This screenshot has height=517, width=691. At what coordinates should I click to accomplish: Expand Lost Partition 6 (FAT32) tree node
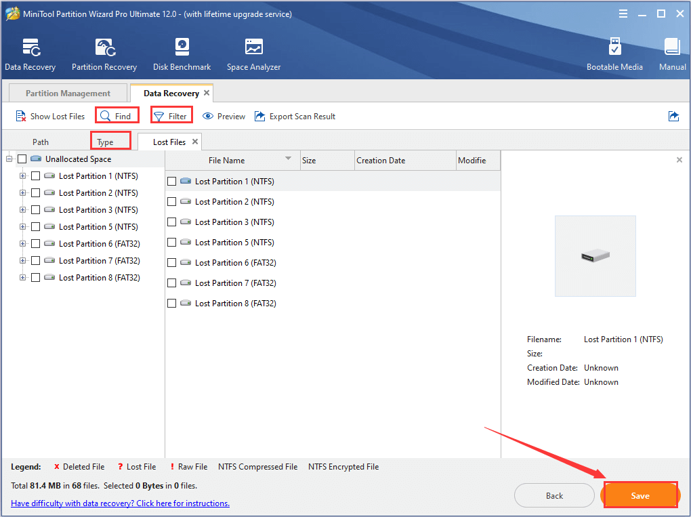point(22,243)
